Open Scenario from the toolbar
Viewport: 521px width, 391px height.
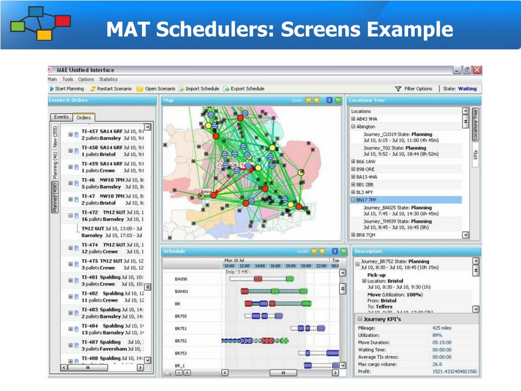pyautogui.click(x=156, y=89)
